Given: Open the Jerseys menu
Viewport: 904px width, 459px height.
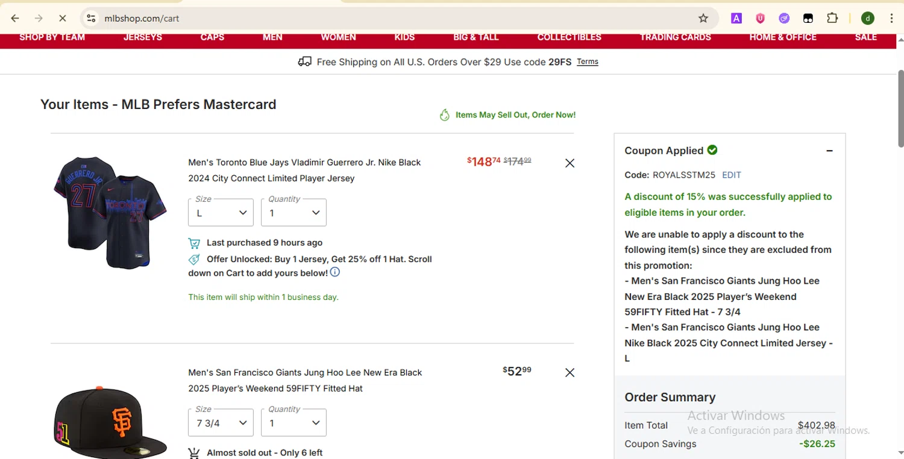Looking at the screenshot, I should pos(143,37).
